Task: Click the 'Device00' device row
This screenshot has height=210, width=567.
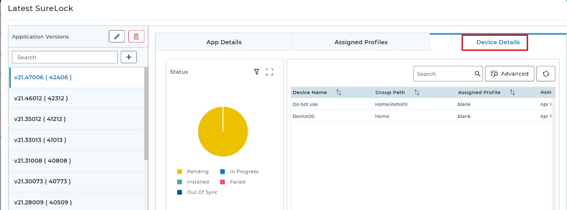Action: click(x=421, y=116)
